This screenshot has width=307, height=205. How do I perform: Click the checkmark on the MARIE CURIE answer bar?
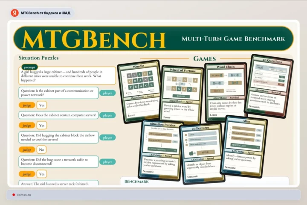258,147
